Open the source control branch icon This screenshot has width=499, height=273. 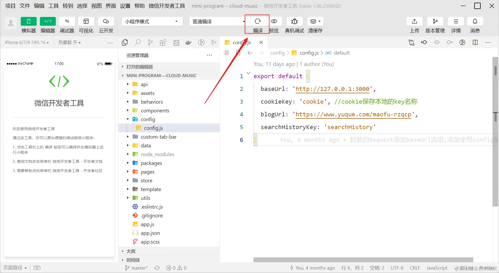[x=150, y=42]
